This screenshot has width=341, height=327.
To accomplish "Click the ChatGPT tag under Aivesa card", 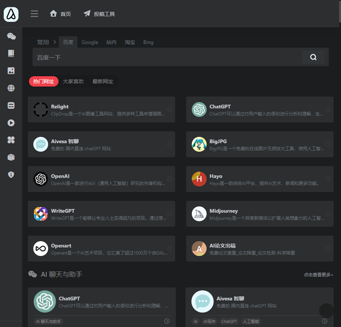I will (x=229, y=321).
